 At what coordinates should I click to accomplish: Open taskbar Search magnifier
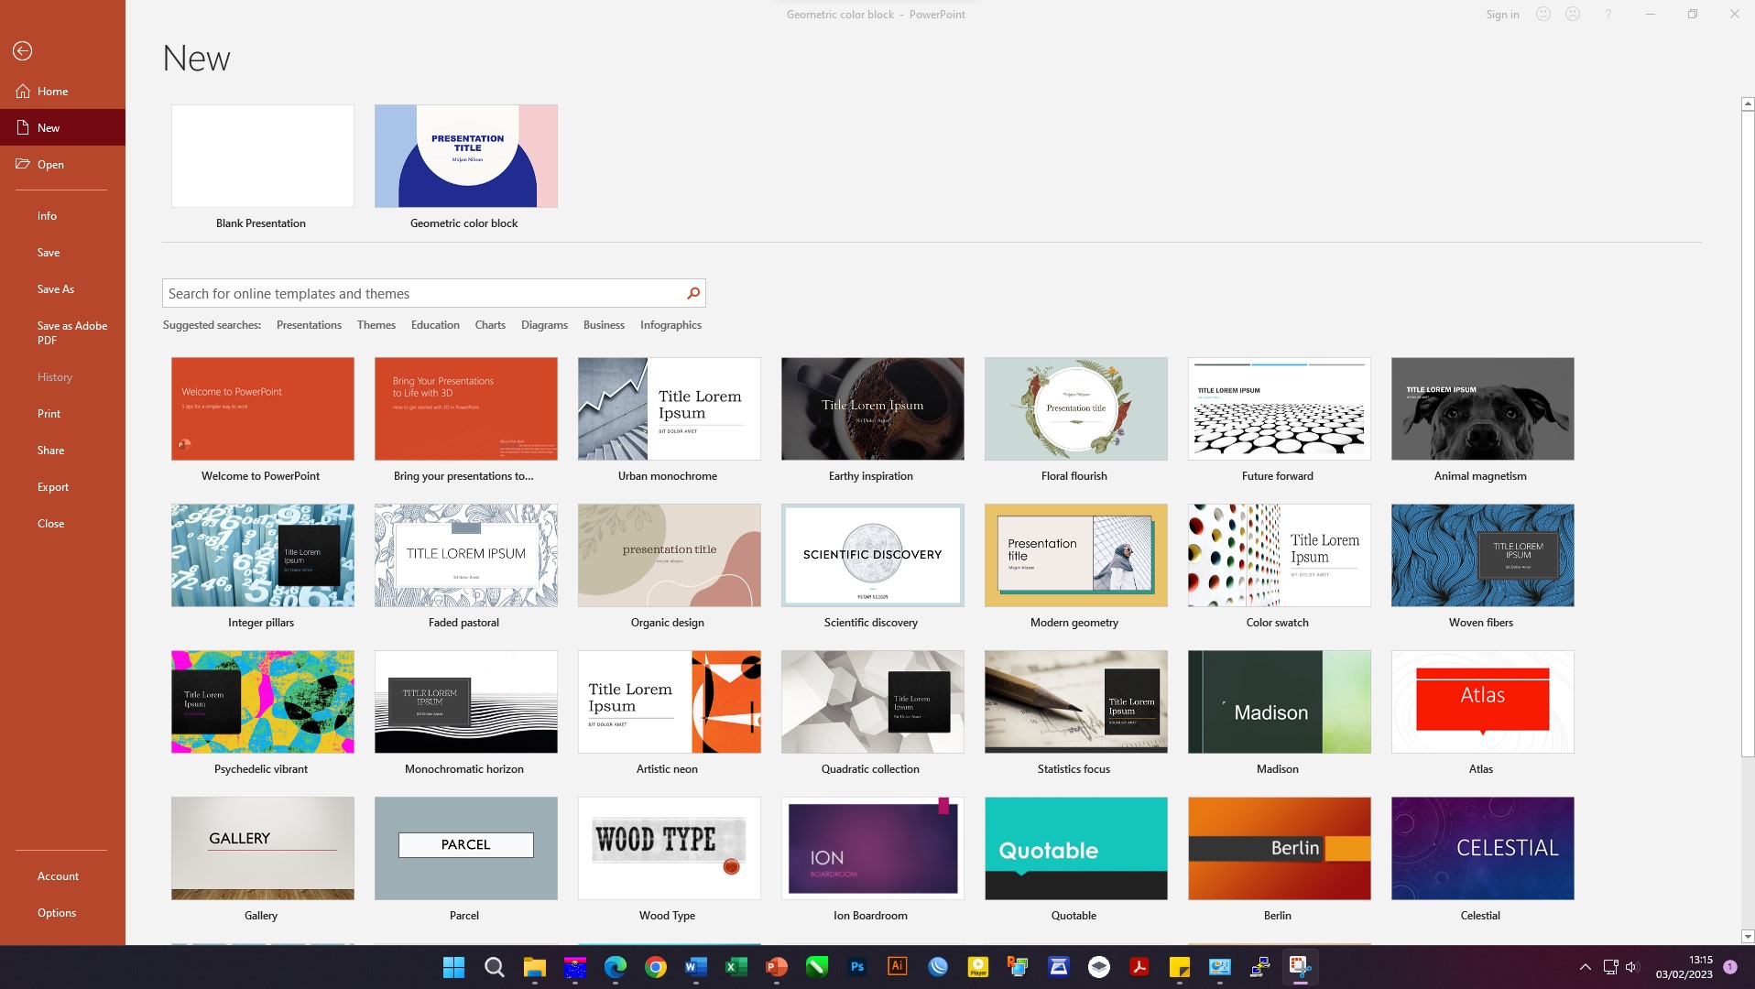pyautogui.click(x=494, y=967)
